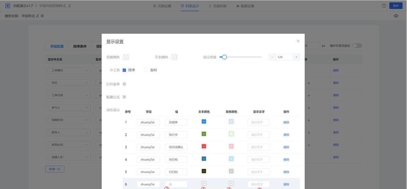Switch to the 排序条件 tab
This screenshot has width=407, height=189.
(x=80, y=46)
